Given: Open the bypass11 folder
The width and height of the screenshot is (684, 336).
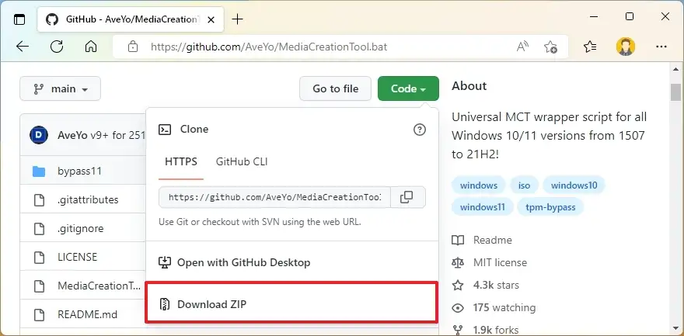Looking at the screenshot, I should tap(79, 171).
